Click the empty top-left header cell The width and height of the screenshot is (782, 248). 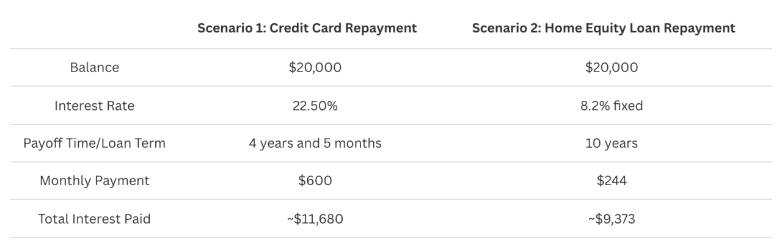point(95,28)
